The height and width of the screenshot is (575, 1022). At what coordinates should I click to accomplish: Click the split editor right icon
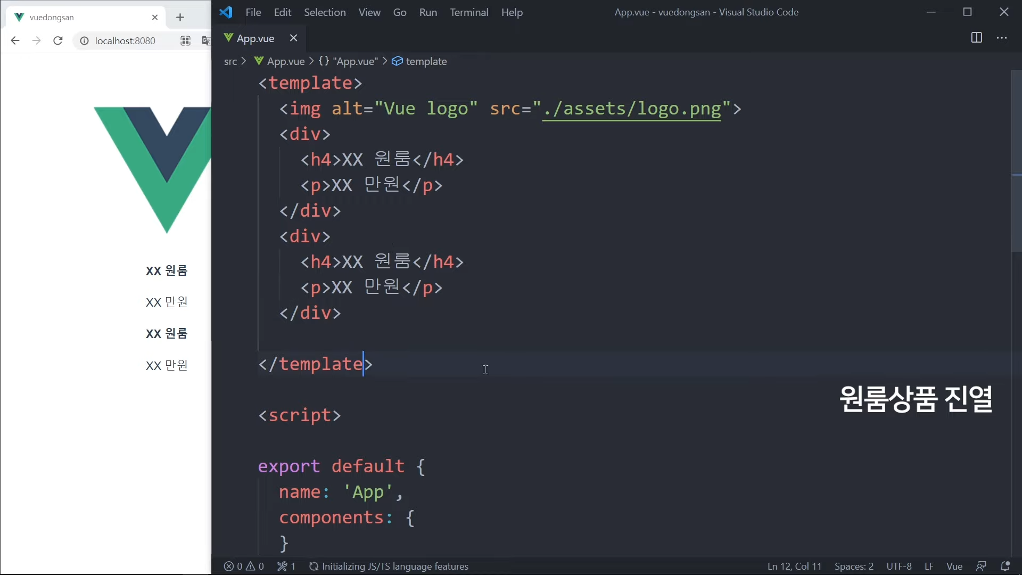click(x=976, y=38)
